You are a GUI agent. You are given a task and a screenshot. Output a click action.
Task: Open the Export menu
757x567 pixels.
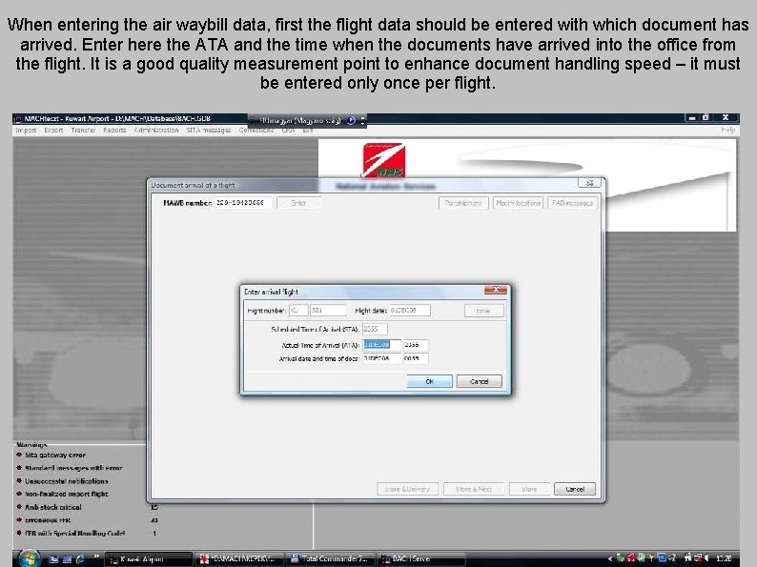[x=53, y=131]
